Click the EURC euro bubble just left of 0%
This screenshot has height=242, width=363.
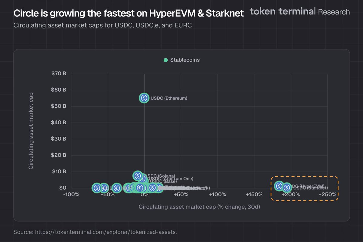[x=140, y=188]
